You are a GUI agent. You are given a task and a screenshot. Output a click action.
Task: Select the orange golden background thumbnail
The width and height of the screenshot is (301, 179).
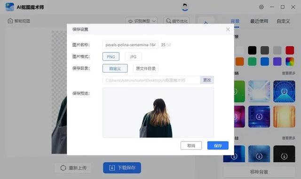click(284, 116)
